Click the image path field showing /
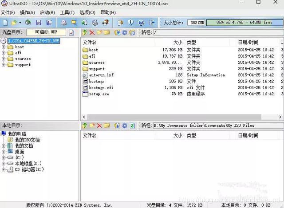The image size is (284, 208). click(x=218, y=32)
